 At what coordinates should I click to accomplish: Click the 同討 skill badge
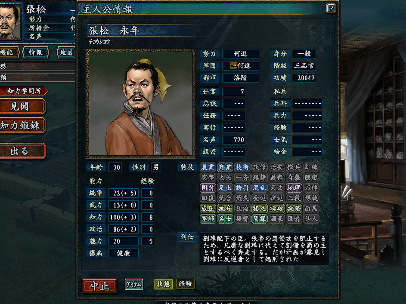[208, 188]
